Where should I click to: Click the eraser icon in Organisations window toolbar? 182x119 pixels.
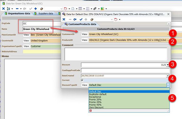click(42, 9)
